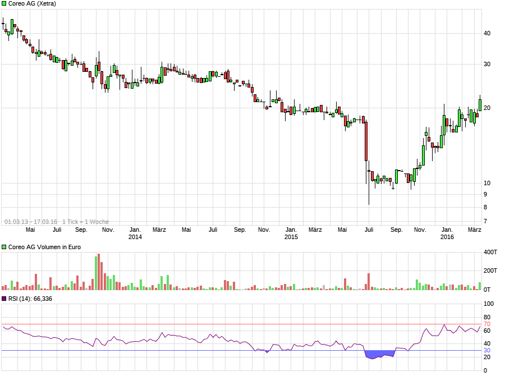The width and height of the screenshot is (505, 376).
Task: Click the Jan. 2014 time axis label
Action: click(135, 233)
